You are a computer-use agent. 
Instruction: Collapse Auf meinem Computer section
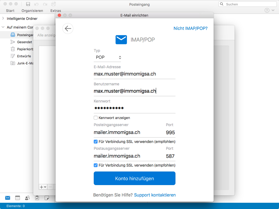tap(3, 27)
